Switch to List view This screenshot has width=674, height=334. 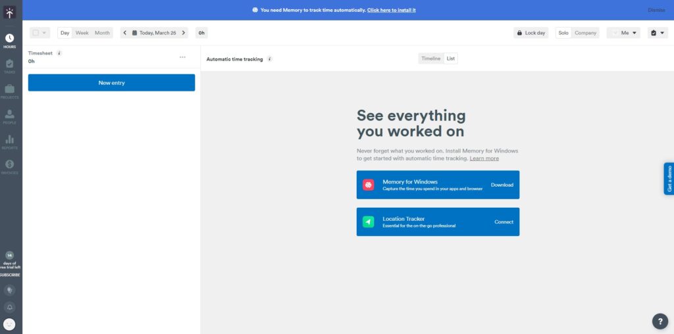pyautogui.click(x=450, y=59)
